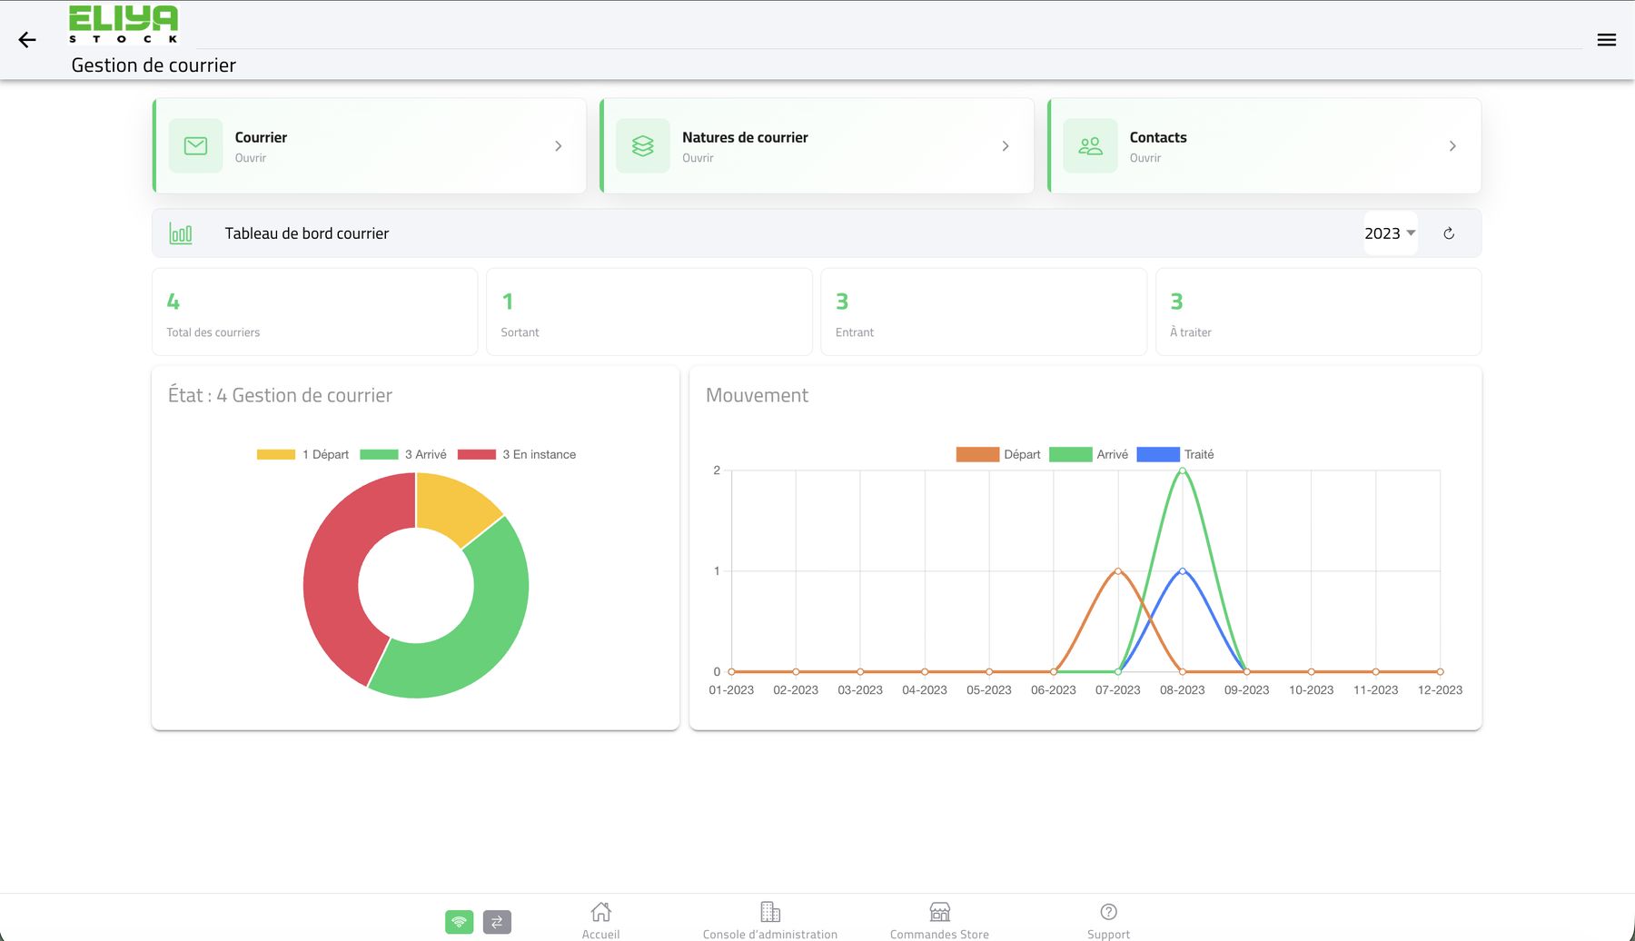Viewport: 1635px width, 941px height.
Task: Go to Accueil in bottom navigation
Action: pyautogui.click(x=601, y=934)
